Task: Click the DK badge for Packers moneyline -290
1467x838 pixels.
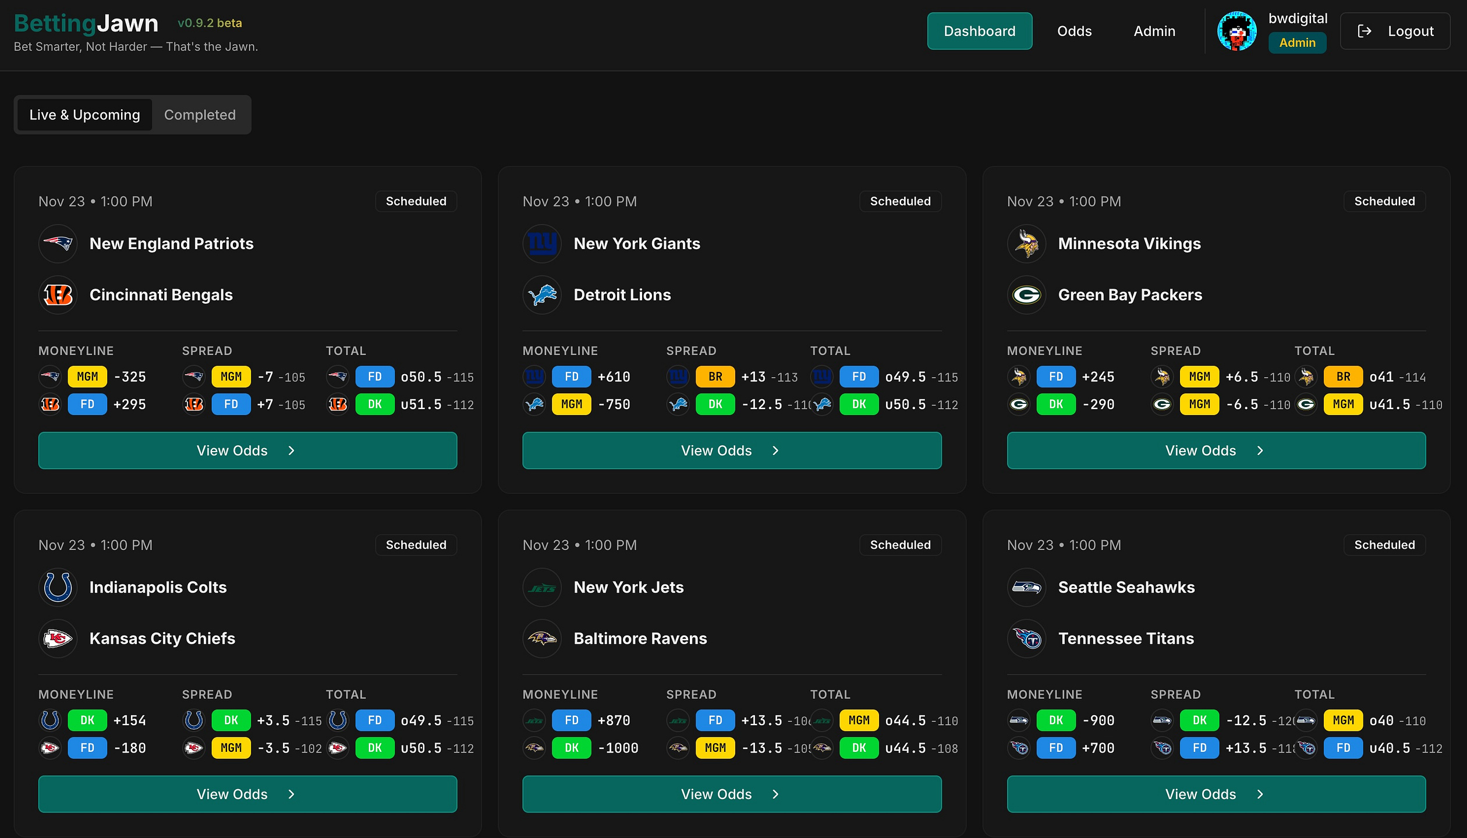Action: [1056, 404]
